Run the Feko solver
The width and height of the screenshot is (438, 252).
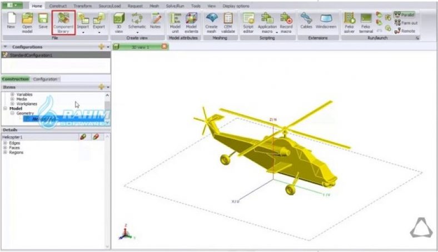(350, 23)
